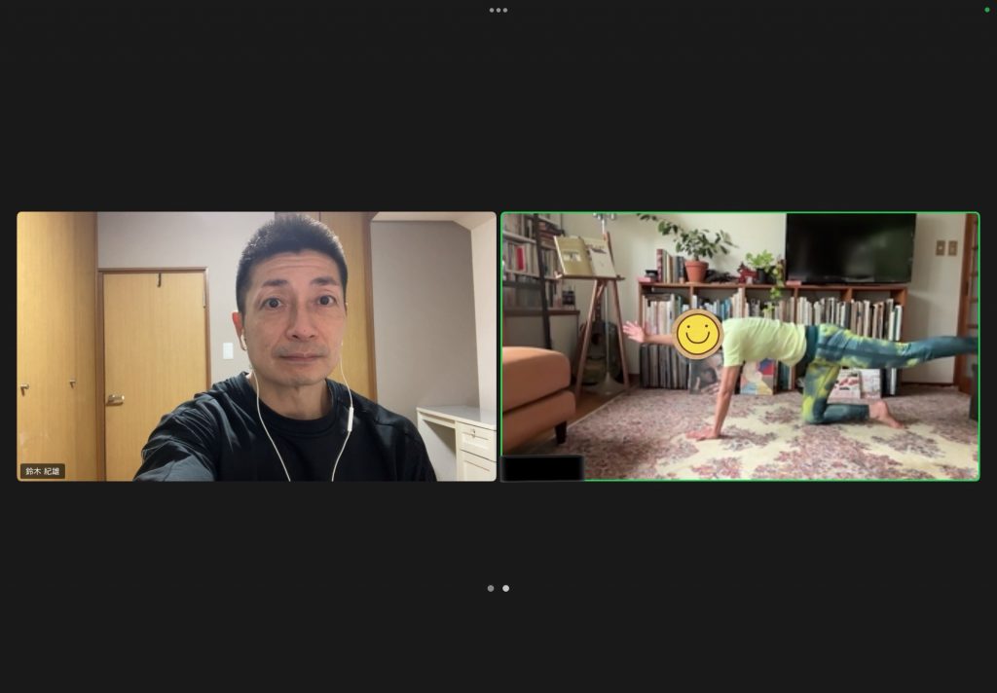Click the yellow smiley face sticker
The height and width of the screenshot is (693, 997).
[697, 334]
